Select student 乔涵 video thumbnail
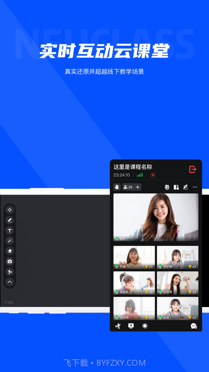 134,257
